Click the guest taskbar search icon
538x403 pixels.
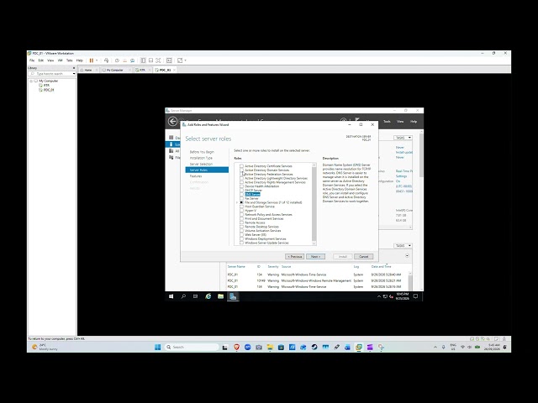pos(183,296)
